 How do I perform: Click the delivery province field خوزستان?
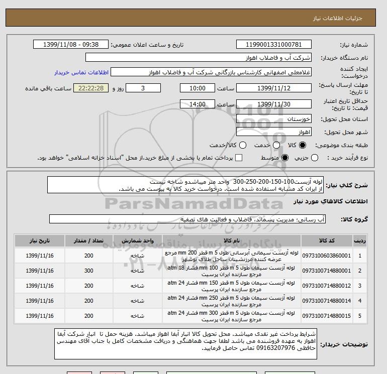tap(274, 119)
